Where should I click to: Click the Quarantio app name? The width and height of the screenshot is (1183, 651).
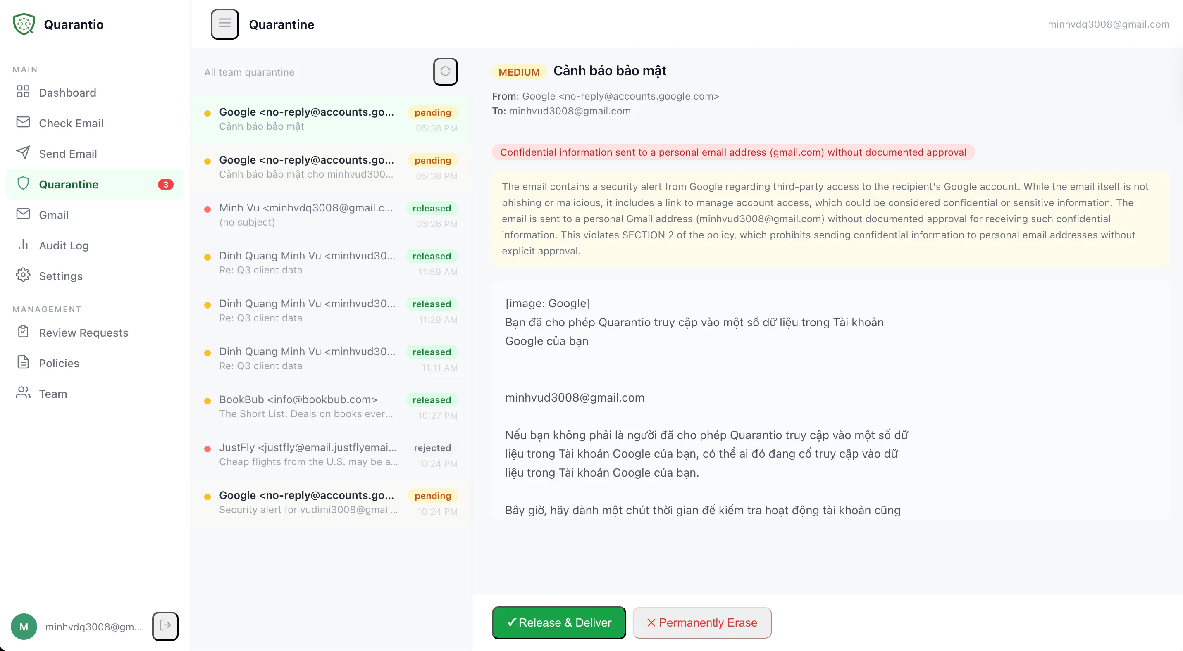coord(74,24)
